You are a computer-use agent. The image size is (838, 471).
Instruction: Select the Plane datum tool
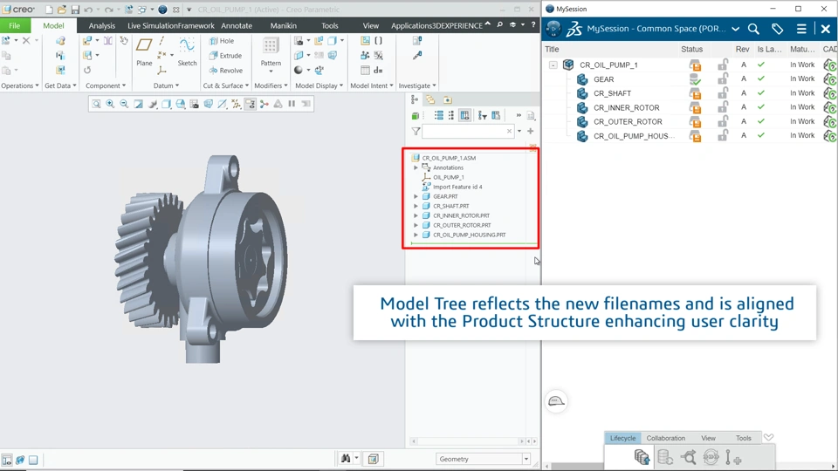point(144,51)
